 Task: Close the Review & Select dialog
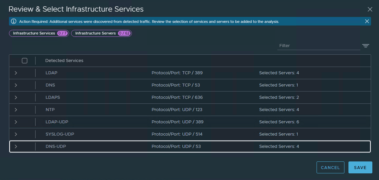(x=370, y=9)
